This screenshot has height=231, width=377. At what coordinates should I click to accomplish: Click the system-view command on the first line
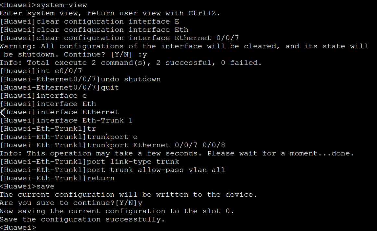coord(62,5)
